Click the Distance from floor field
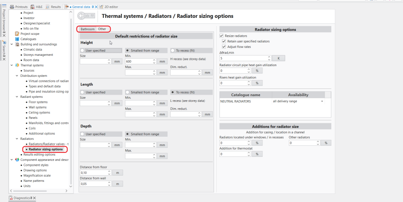 click(95, 173)
